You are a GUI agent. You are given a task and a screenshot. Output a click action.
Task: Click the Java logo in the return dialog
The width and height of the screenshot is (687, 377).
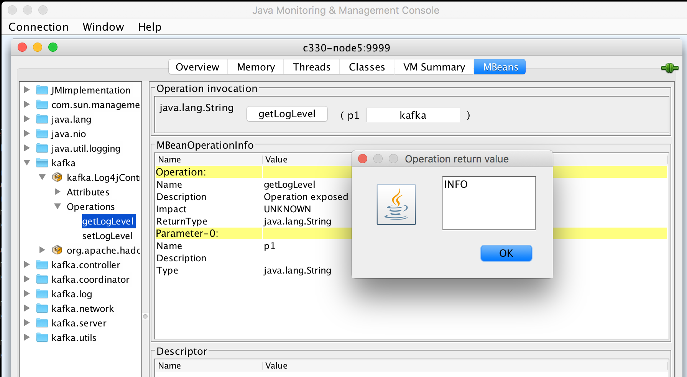click(396, 205)
